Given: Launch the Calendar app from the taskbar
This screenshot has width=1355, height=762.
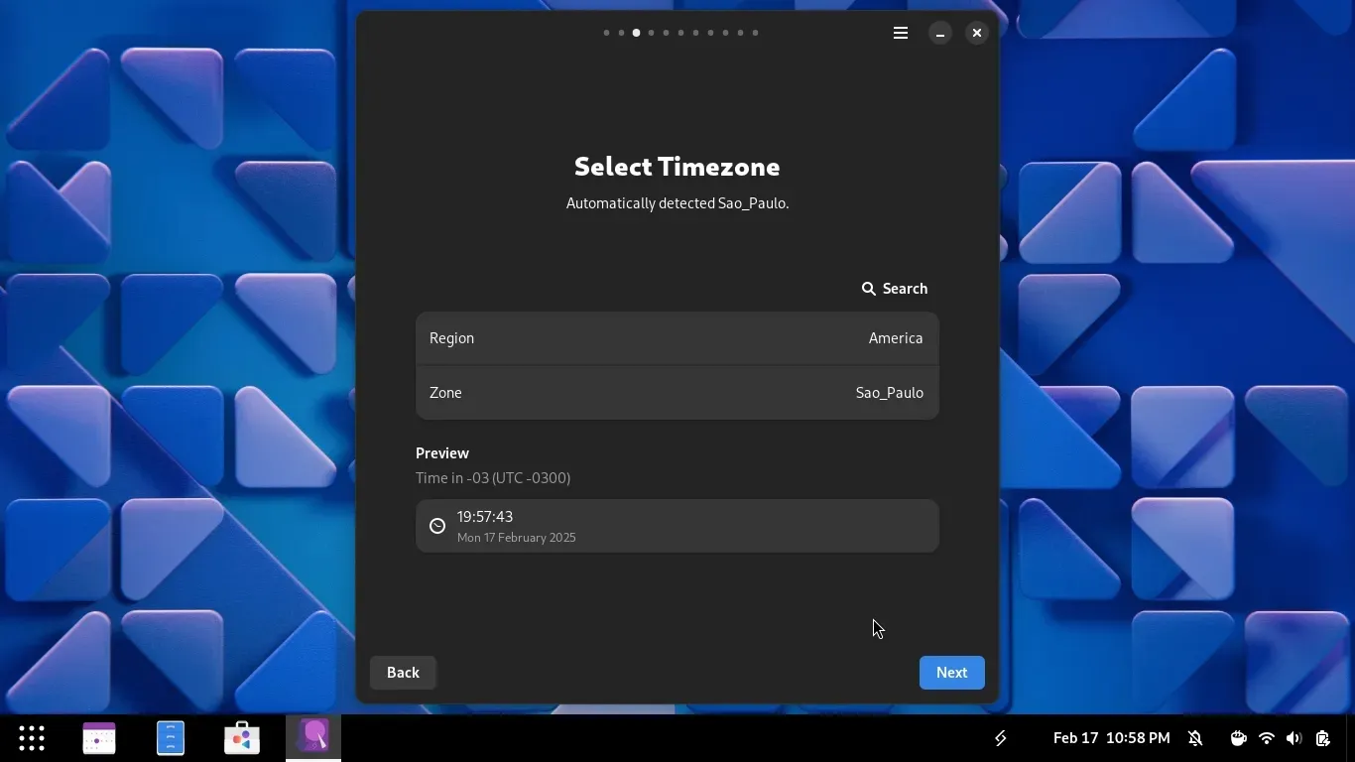Looking at the screenshot, I should 99,738.
